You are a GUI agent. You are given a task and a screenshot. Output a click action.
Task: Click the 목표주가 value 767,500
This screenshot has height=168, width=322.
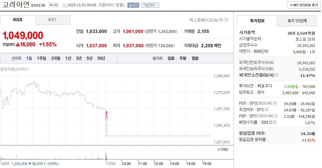coord(309,86)
